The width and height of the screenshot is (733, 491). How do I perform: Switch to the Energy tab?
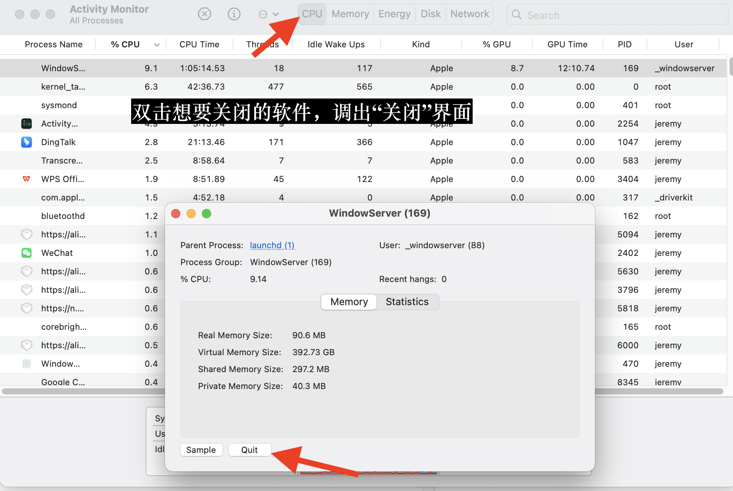(394, 14)
